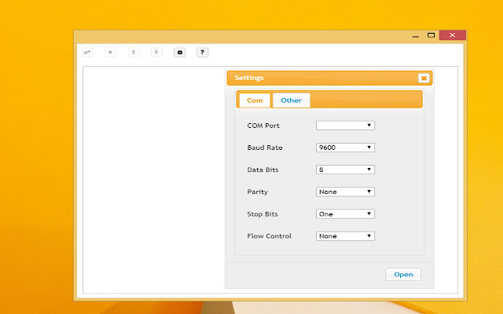Expand the COM Port dropdown

tap(345, 126)
